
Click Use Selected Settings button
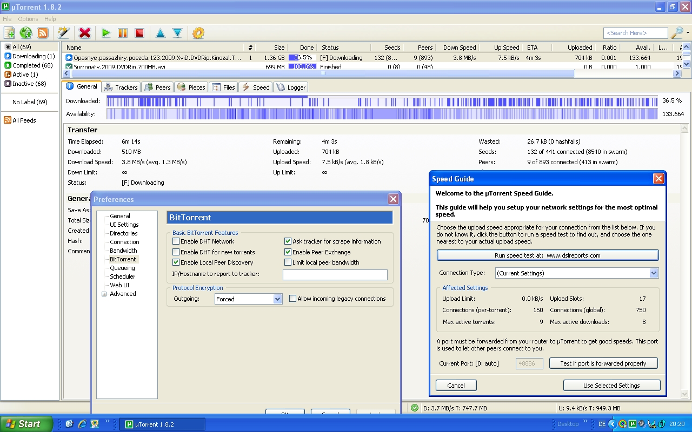coord(611,386)
